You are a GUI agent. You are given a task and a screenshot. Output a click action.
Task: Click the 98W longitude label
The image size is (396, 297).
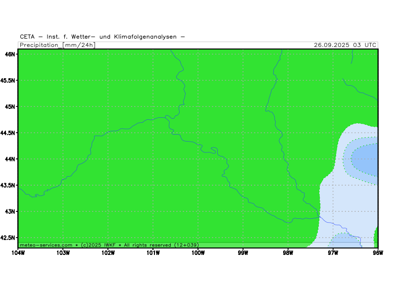tap(288, 253)
